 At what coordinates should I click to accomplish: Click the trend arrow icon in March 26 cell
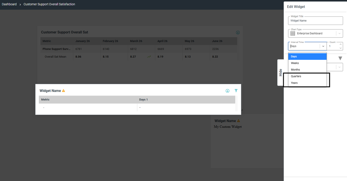coord(149,57)
